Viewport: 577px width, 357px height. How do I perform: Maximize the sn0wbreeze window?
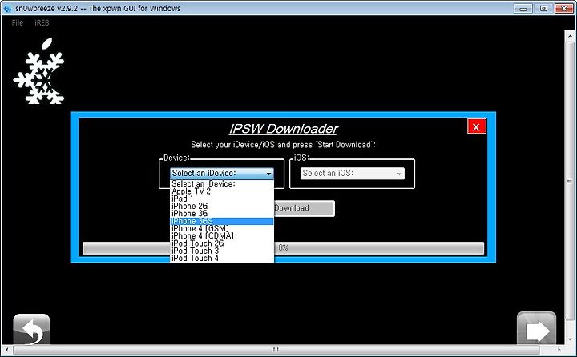click(543, 8)
